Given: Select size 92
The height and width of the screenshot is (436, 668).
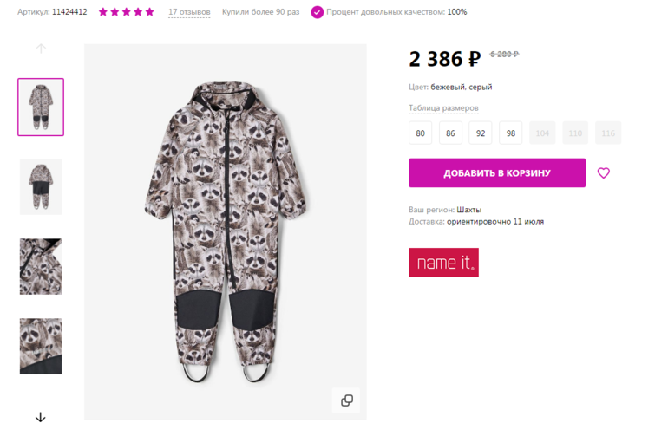Looking at the screenshot, I should 481,133.
